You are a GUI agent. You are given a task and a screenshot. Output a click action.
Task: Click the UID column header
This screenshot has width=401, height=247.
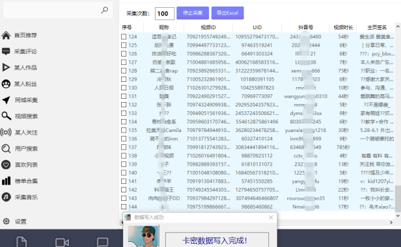(x=257, y=27)
